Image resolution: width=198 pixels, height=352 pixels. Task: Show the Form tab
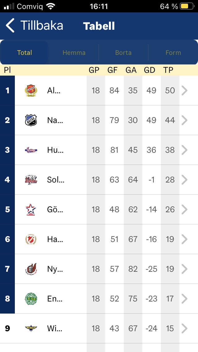[x=173, y=53]
